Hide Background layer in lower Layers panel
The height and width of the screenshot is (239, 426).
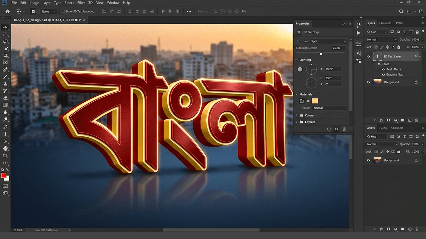(368, 160)
